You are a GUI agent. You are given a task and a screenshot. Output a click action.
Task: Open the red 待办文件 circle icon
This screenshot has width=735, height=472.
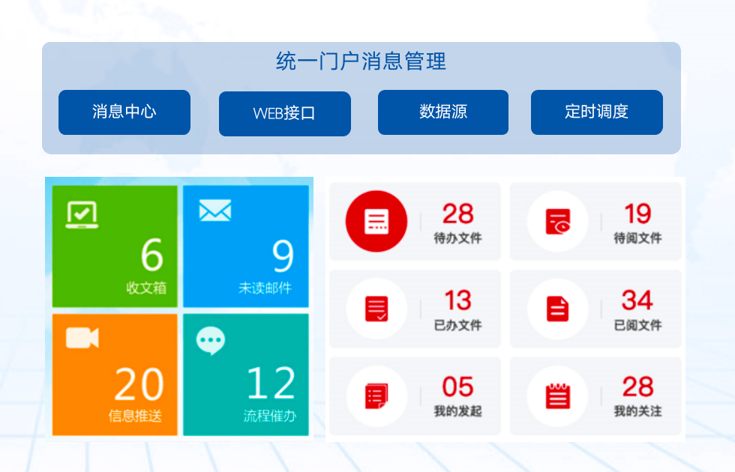click(376, 221)
